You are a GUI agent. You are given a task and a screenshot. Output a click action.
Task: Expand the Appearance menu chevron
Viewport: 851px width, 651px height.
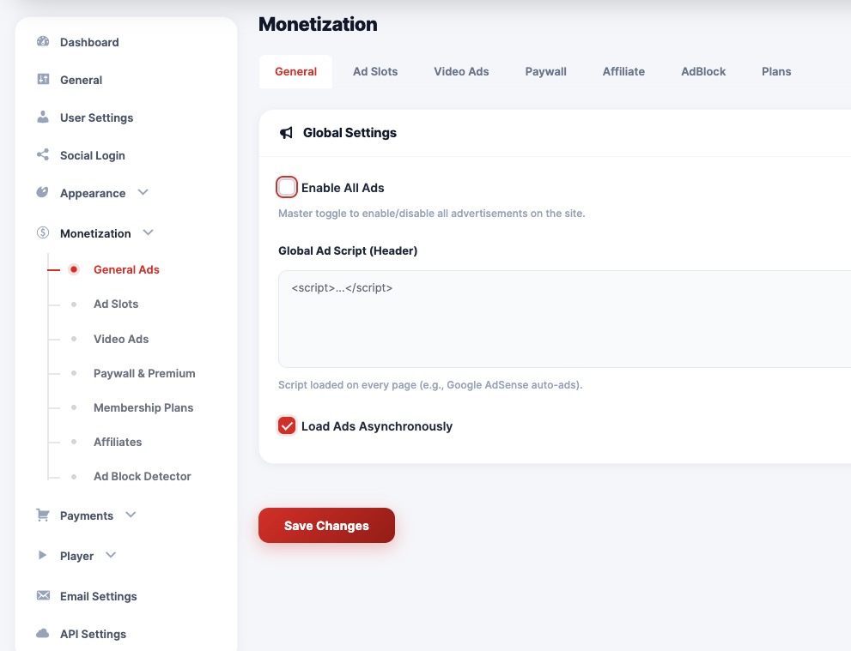(x=143, y=193)
